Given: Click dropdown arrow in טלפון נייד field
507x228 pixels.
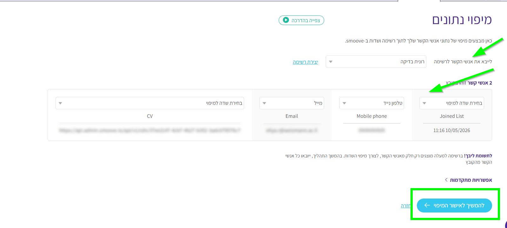Looking at the screenshot, I should [344, 103].
